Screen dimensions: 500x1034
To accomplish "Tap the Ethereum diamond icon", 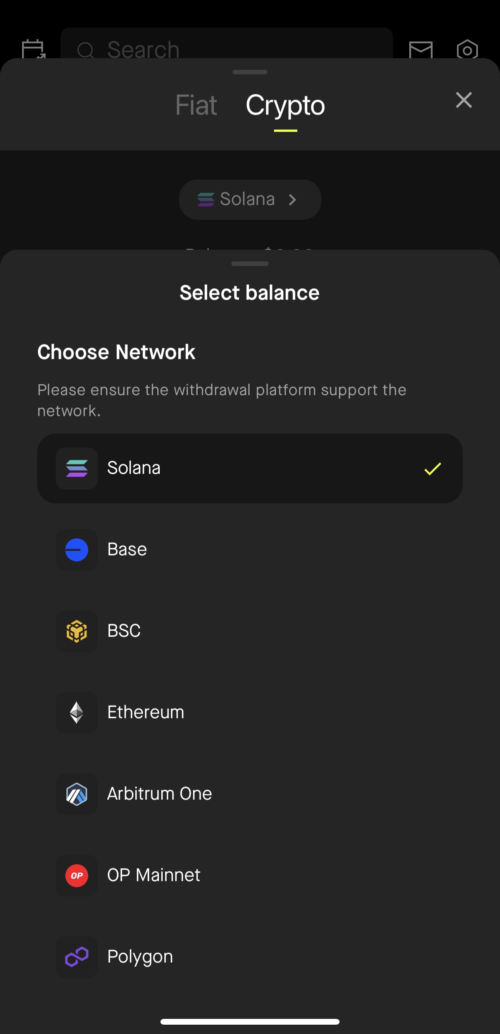I will (x=77, y=712).
